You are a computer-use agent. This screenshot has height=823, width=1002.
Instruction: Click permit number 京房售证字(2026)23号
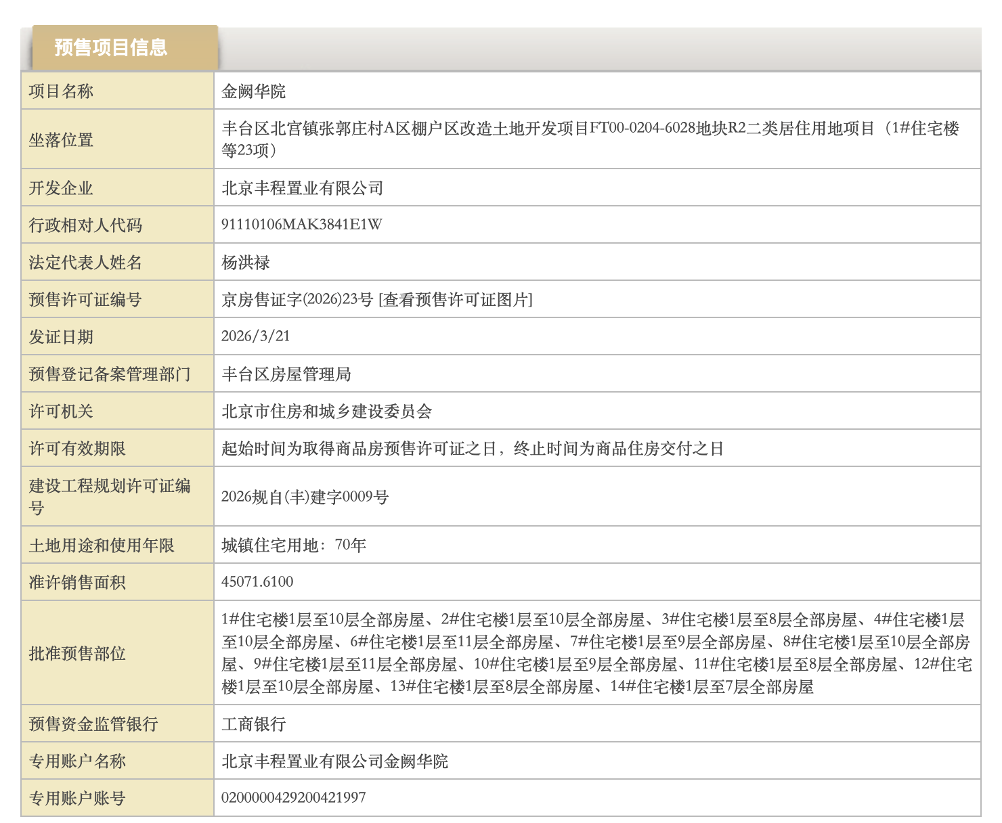pos(297,300)
